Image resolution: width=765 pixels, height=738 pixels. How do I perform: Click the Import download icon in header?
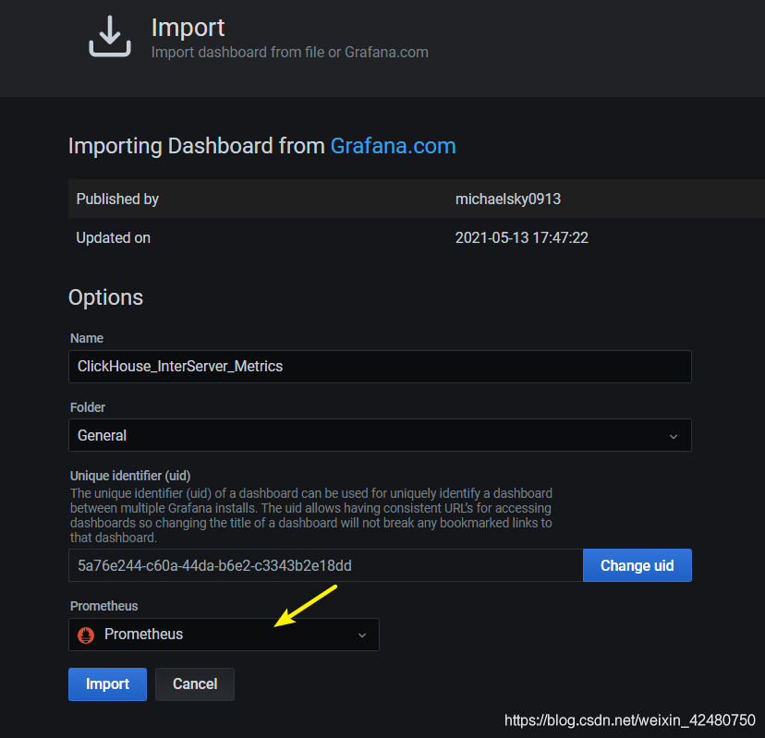click(110, 36)
